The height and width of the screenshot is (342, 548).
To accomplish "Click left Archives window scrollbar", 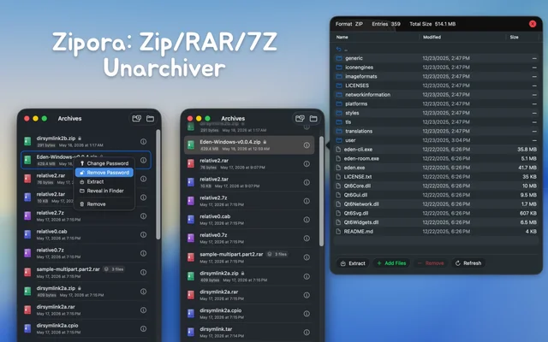I will (x=158, y=185).
